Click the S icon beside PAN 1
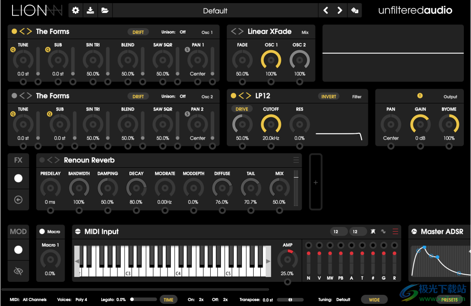The image size is (471, 306). pos(187,50)
